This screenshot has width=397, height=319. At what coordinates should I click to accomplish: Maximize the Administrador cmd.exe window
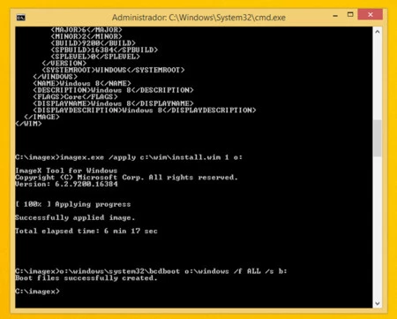(350, 14)
